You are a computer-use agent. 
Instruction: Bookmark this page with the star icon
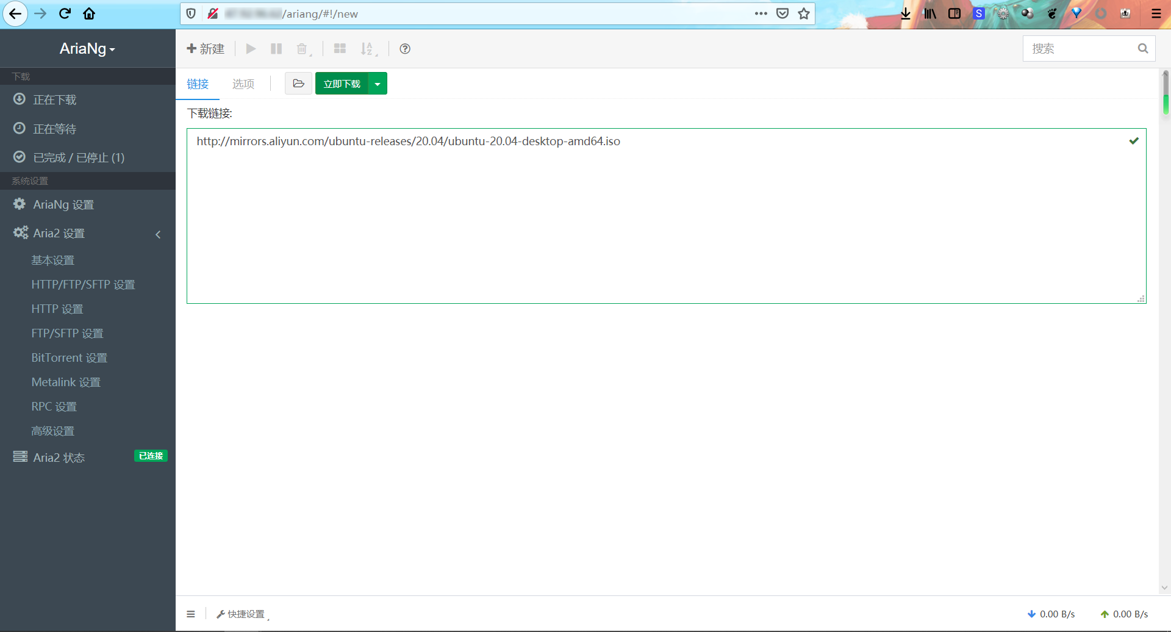click(x=804, y=13)
